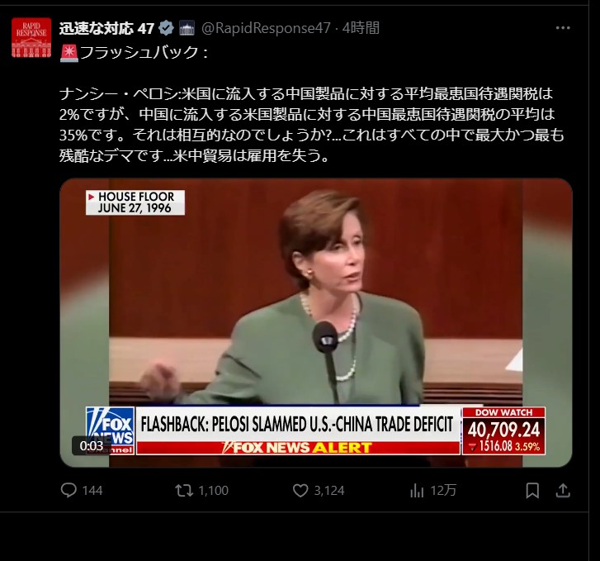This screenshot has width=600, height=561.
Task: Click the 0:03 video time indicator
Action: (x=92, y=445)
